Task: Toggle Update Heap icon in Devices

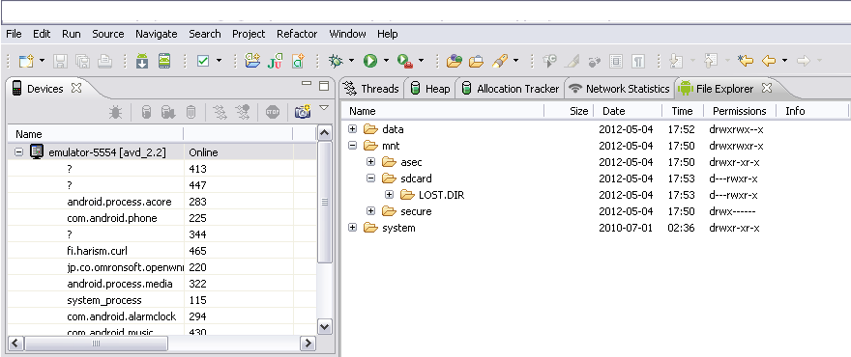Action: pyautogui.click(x=146, y=112)
